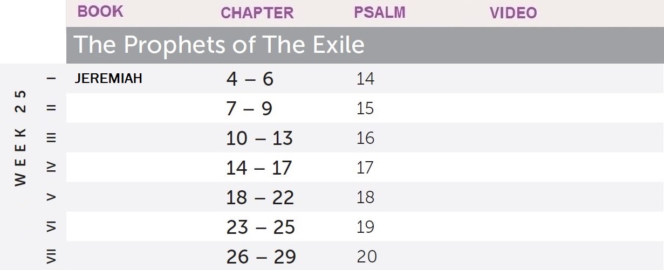Click the CHAPTER column header
Viewport: 664px width, 270px height.
pyautogui.click(x=257, y=13)
